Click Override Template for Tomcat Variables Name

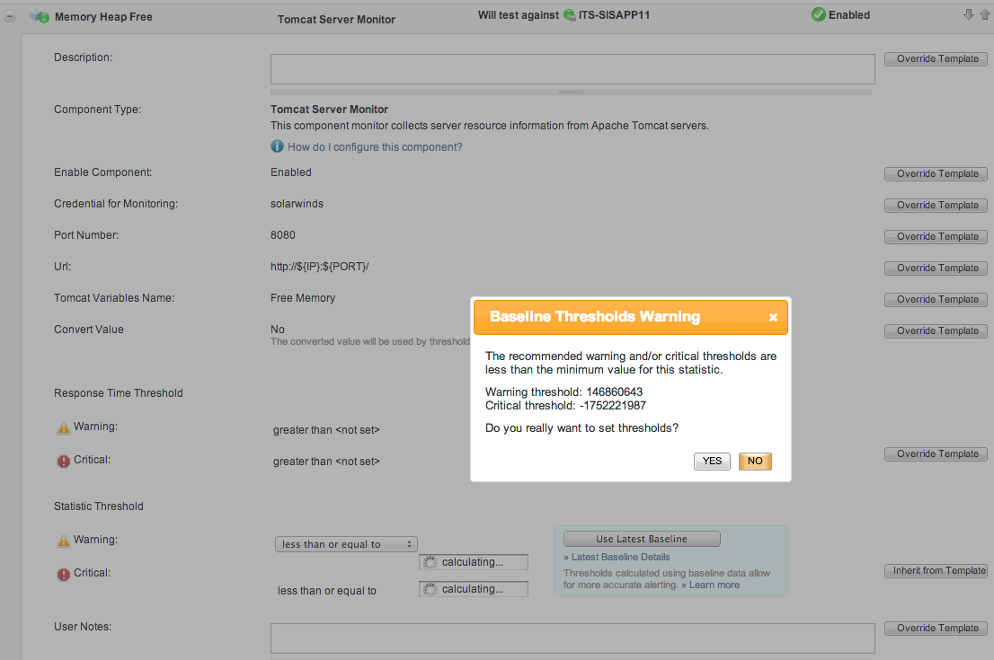tap(936, 299)
